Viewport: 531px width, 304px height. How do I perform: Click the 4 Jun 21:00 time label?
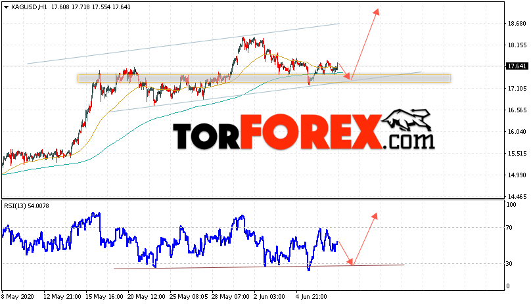pos(312,297)
